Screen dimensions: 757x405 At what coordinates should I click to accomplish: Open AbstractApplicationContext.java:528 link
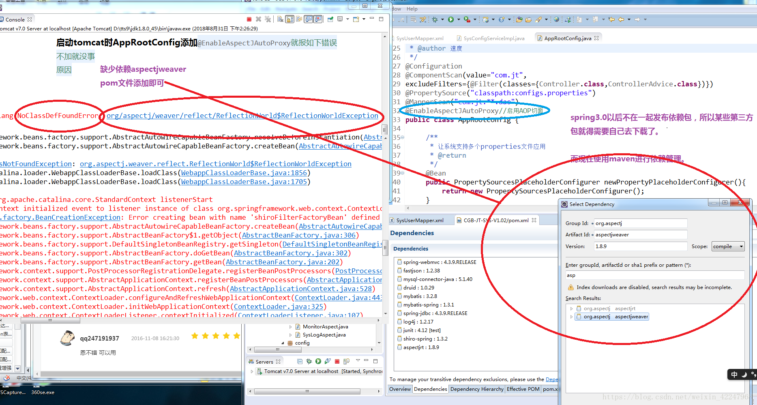[x=301, y=289]
